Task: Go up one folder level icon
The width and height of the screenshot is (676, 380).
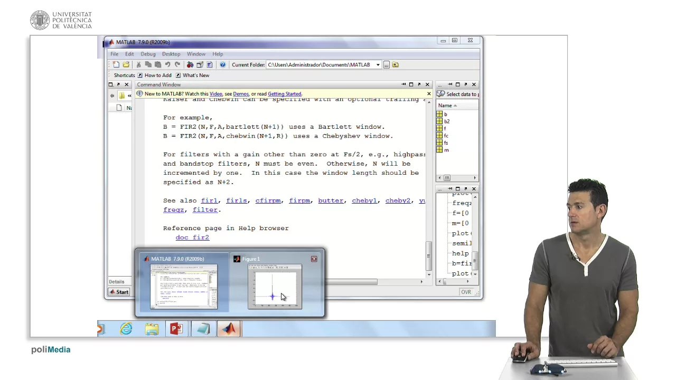Action: point(396,64)
